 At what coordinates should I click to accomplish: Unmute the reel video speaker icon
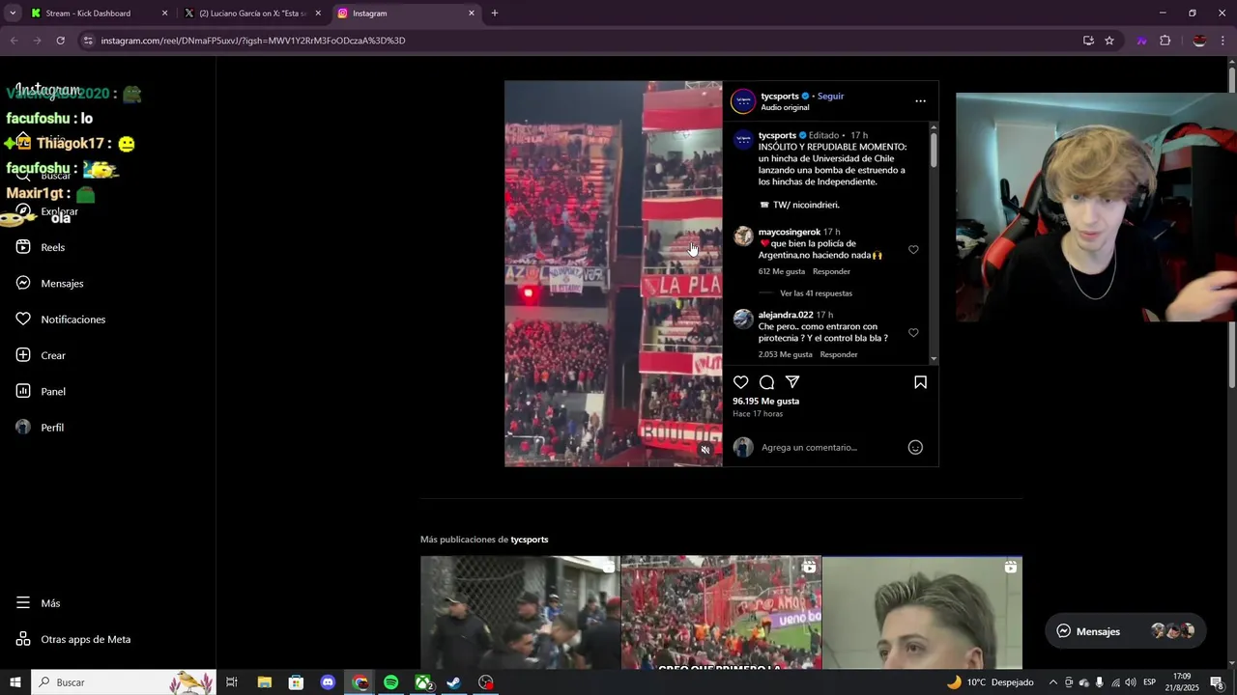(x=705, y=450)
